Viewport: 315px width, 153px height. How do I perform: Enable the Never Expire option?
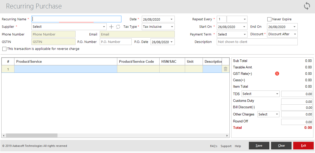pos(269,19)
